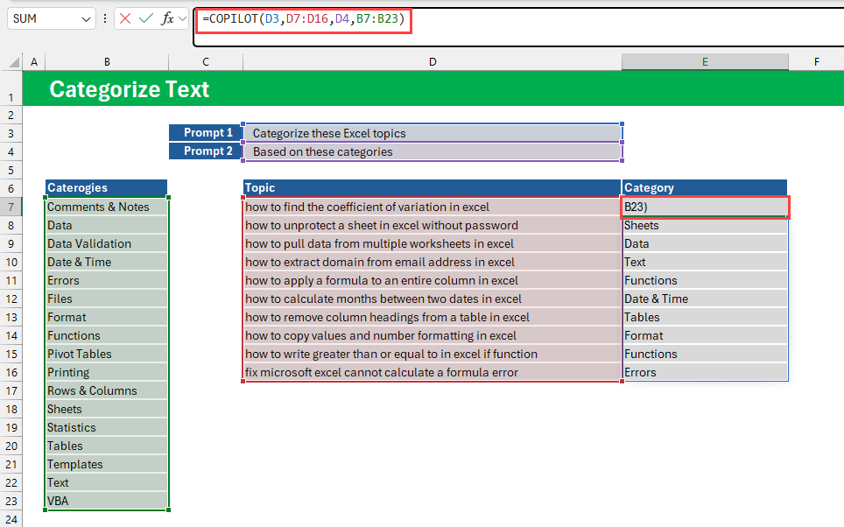Open Insert Function using the fx icon
The height and width of the screenshot is (527, 844).
pos(167,18)
